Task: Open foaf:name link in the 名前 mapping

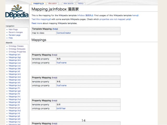Action: pyautogui.click(x=62, y=63)
